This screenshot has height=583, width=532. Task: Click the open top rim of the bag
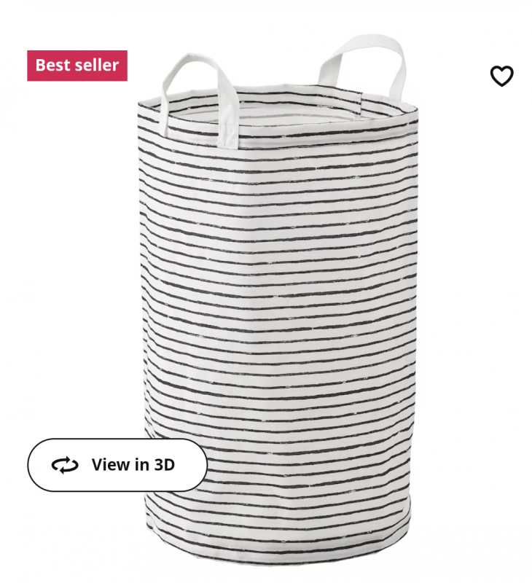pyautogui.click(x=277, y=108)
